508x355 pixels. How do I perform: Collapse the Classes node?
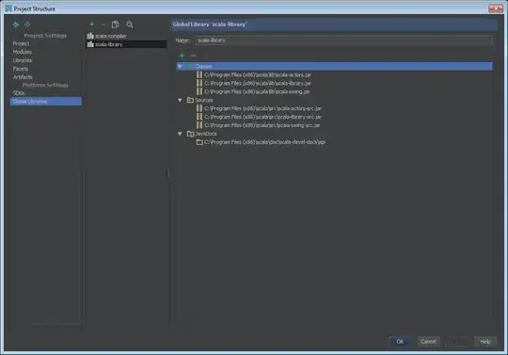click(180, 66)
